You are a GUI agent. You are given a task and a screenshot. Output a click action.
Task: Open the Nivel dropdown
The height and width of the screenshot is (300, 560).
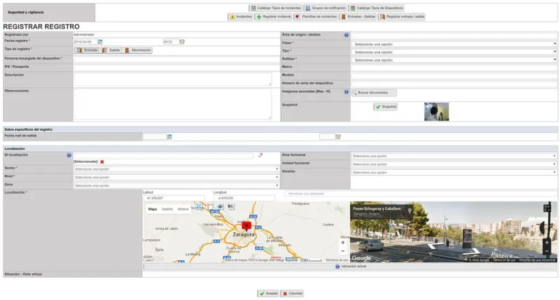[x=176, y=178]
